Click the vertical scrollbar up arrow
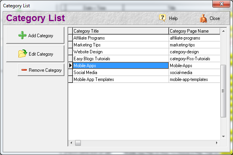233x155 pixels. point(223,31)
